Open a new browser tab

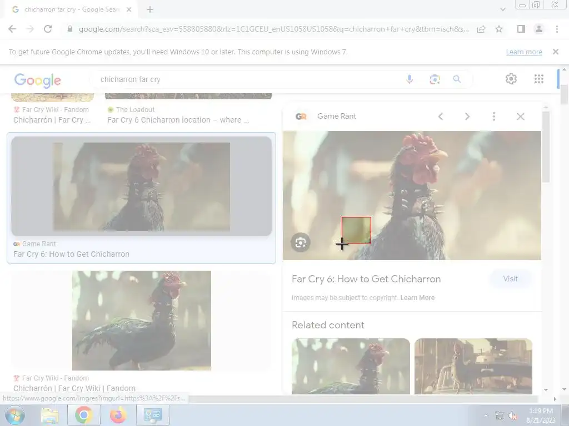pos(150,10)
